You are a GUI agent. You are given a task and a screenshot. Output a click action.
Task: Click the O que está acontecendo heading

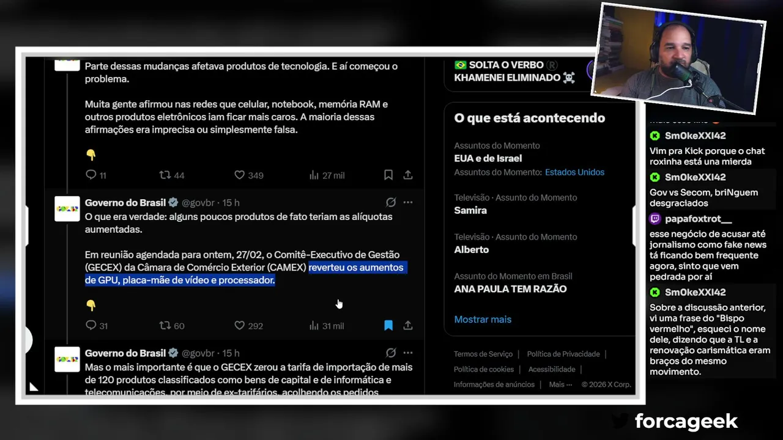click(529, 118)
